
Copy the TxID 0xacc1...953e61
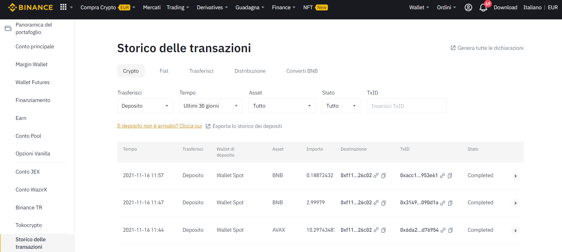[450, 176]
